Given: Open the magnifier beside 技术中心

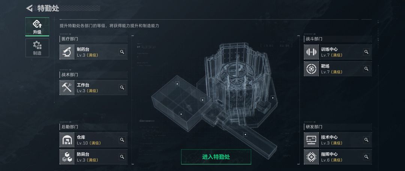Looking at the screenshot, I should click(366, 140).
